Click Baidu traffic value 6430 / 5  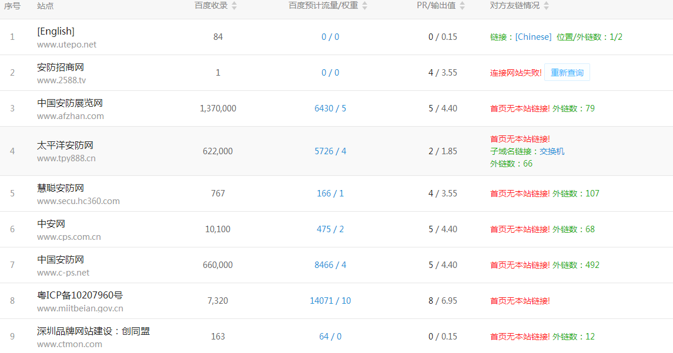tap(330, 108)
